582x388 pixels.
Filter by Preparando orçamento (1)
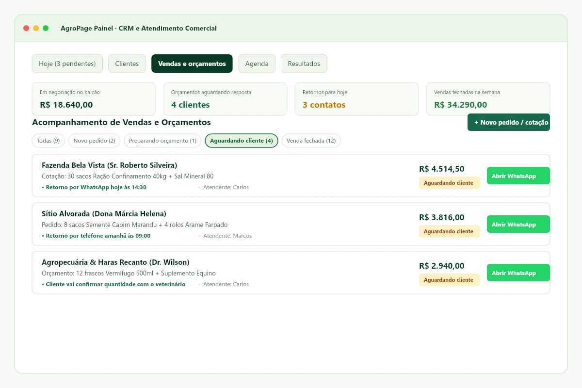(162, 141)
